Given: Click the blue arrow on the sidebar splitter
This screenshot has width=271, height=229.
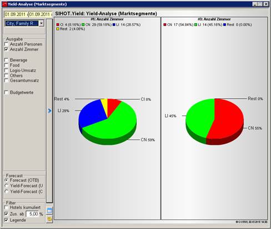Looking at the screenshot, I should point(49,110).
